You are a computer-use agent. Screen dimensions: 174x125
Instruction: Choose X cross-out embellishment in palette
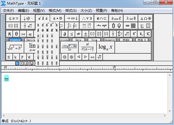point(47,30)
